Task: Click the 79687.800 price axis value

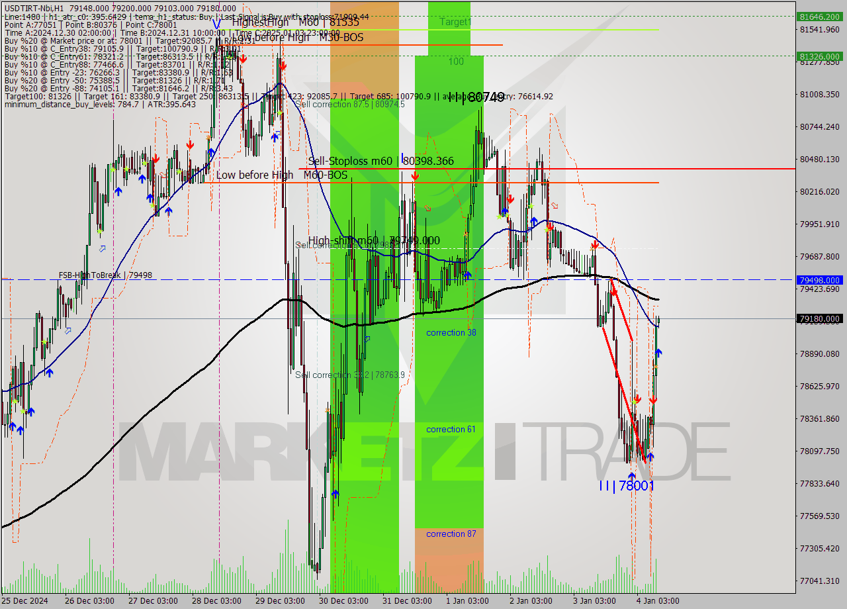Action: 821,256
